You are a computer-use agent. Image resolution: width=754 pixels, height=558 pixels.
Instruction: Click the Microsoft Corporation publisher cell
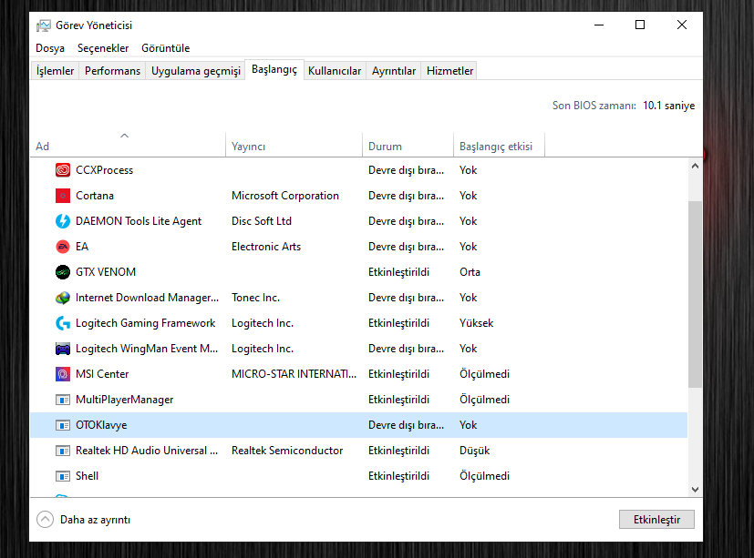(x=285, y=196)
